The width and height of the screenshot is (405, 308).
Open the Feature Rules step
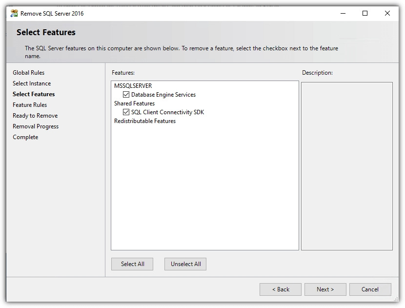(x=30, y=105)
